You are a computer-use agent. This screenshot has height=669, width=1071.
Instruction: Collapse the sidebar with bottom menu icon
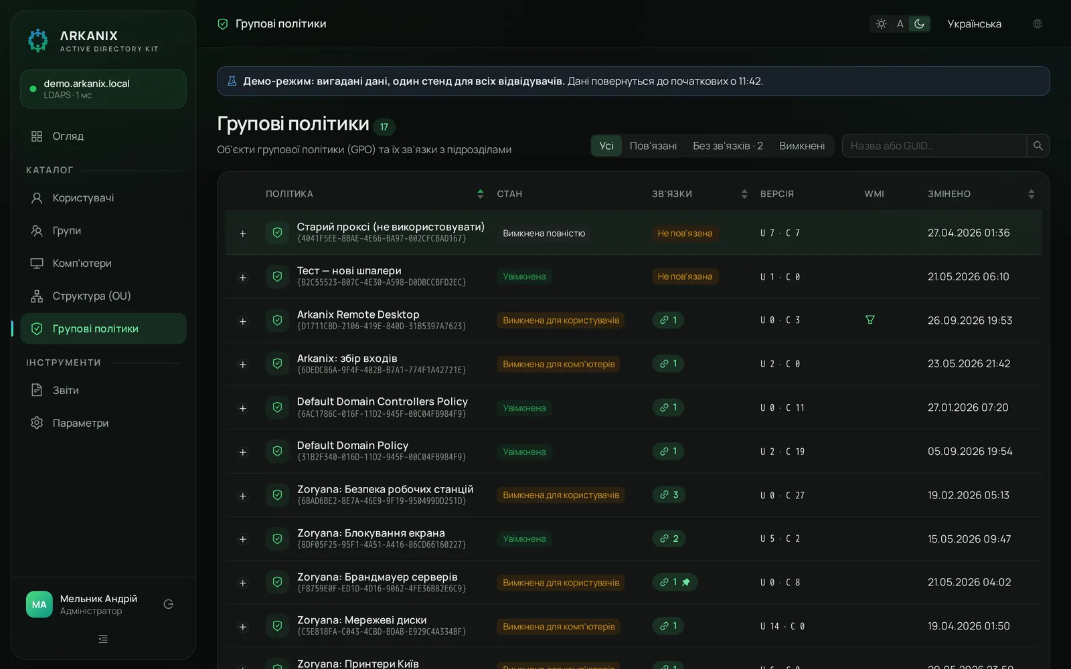click(x=103, y=640)
